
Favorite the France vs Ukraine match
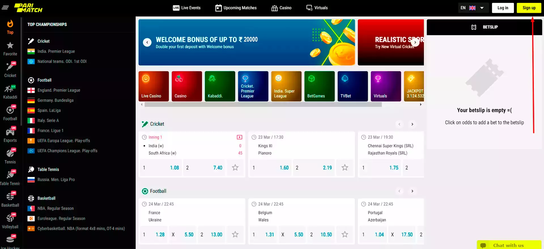coord(235,235)
